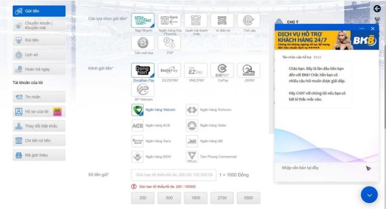Screen dimensions: 386x209
Task: Open chat widget three-dots options menu
Action: click(x=362, y=28)
